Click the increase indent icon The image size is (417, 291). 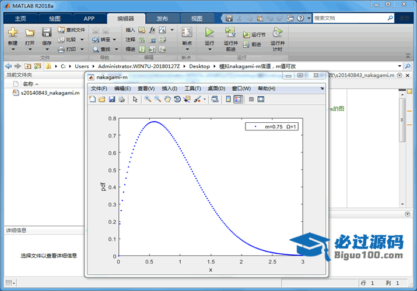tap(152, 49)
